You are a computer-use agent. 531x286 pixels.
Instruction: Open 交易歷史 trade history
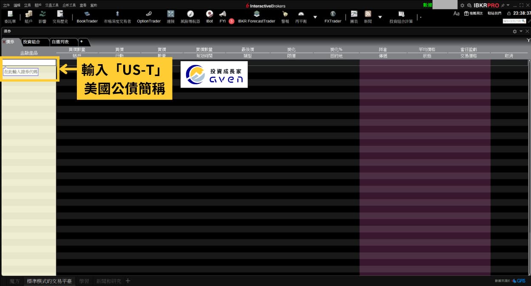[x=60, y=17]
